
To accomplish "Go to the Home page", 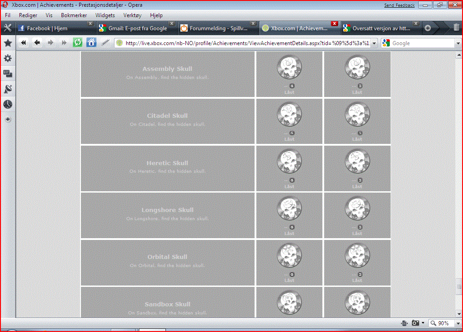I will [91, 43].
